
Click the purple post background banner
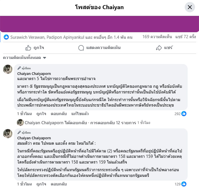click(x=100, y=24)
